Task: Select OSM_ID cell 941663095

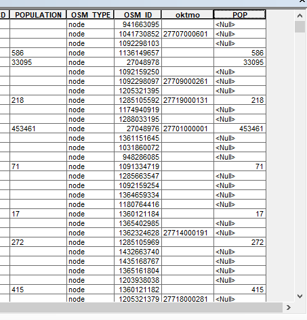Action: coord(138,24)
